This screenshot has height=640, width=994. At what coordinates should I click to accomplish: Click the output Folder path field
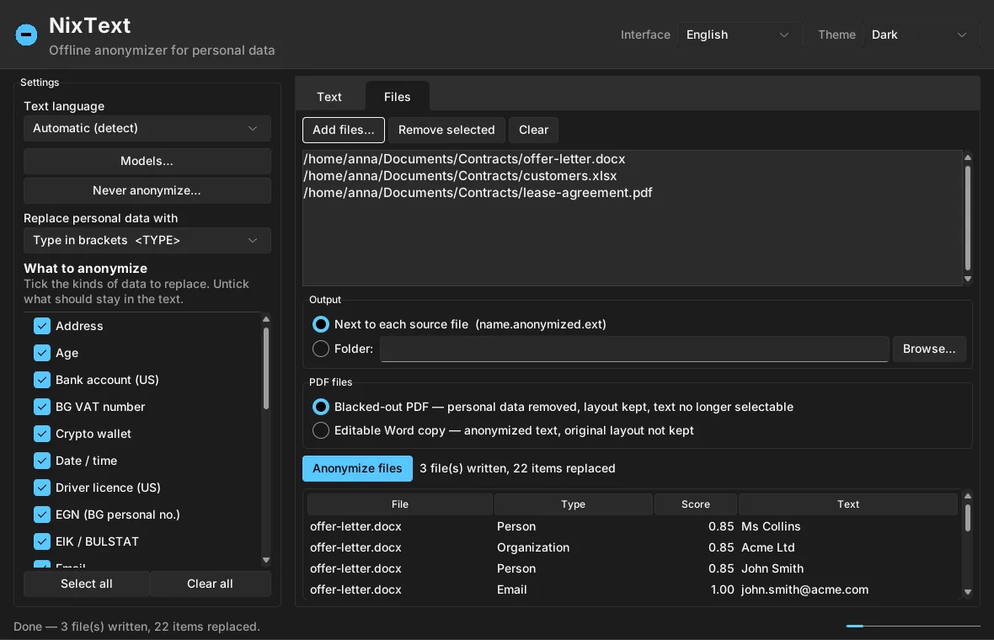(x=634, y=349)
